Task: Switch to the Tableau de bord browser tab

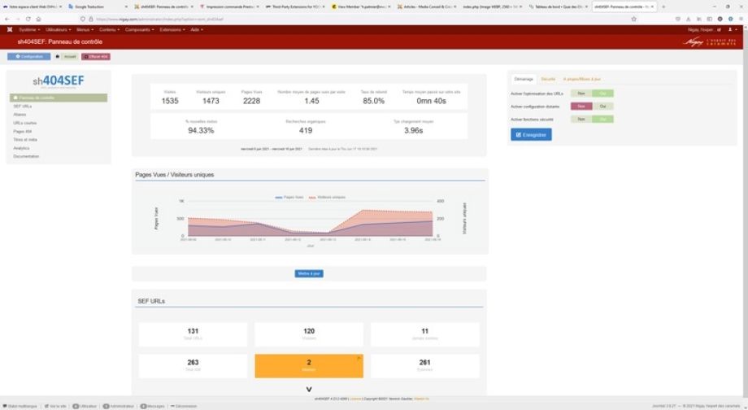Action: coord(558,7)
